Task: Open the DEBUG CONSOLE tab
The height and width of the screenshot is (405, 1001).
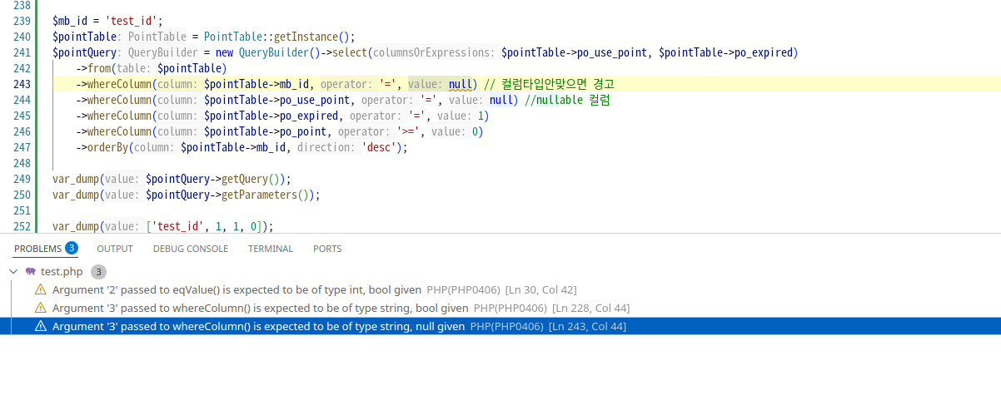Action: point(190,249)
